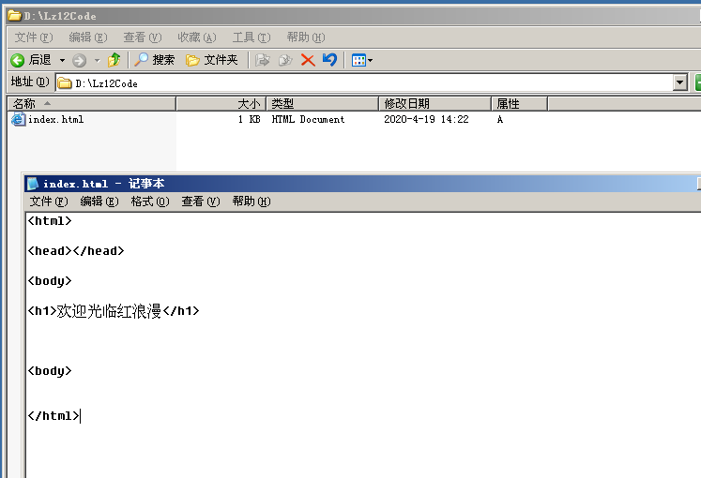
Task: Sort by 大小 column header
Action: coord(221,103)
